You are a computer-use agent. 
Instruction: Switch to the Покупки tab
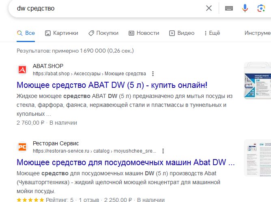coord(103,33)
